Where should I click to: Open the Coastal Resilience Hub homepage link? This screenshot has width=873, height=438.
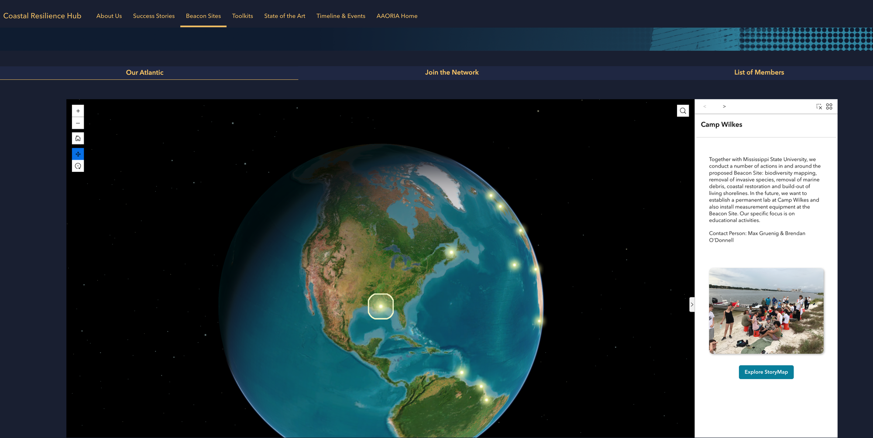[x=42, y=16]
